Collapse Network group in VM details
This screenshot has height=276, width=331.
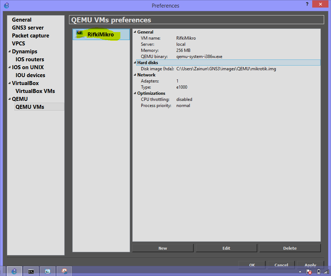click(135, 75)
